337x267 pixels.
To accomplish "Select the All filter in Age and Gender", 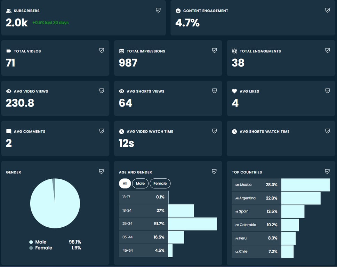I will [x=125, y=184].
